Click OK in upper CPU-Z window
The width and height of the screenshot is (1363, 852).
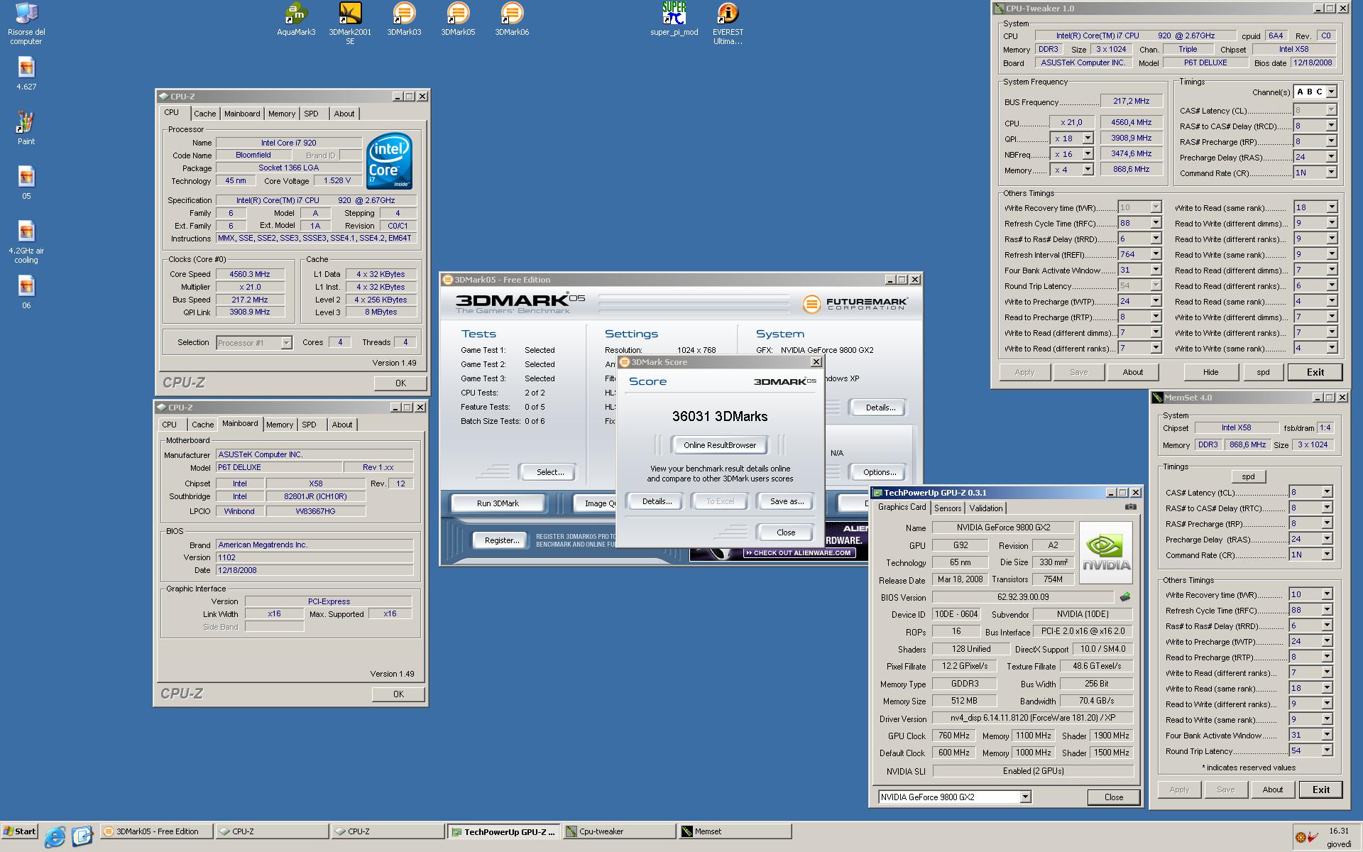[x=400, y=383]
